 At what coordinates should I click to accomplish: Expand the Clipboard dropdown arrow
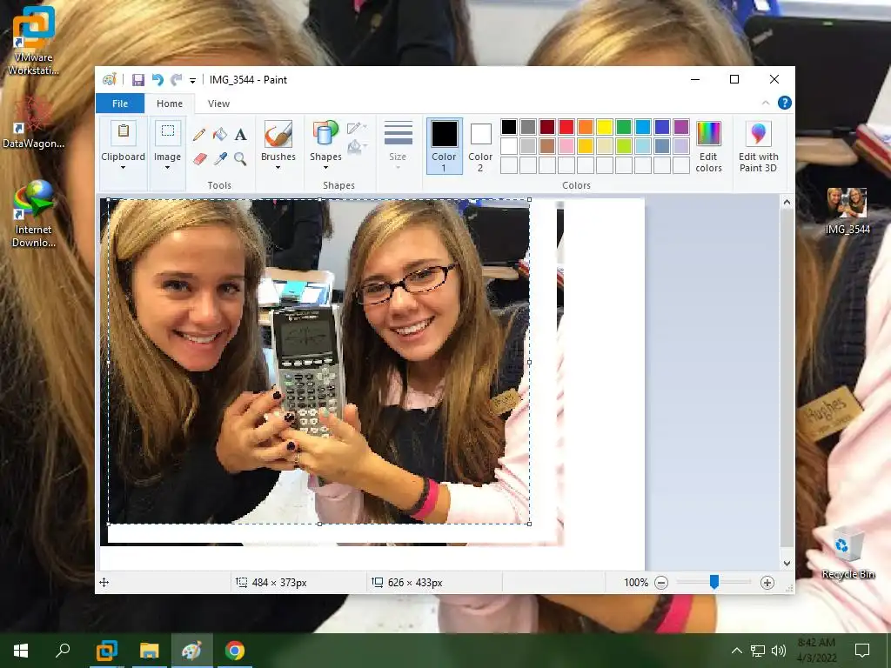pyautogui.click(x=123, y=168)
